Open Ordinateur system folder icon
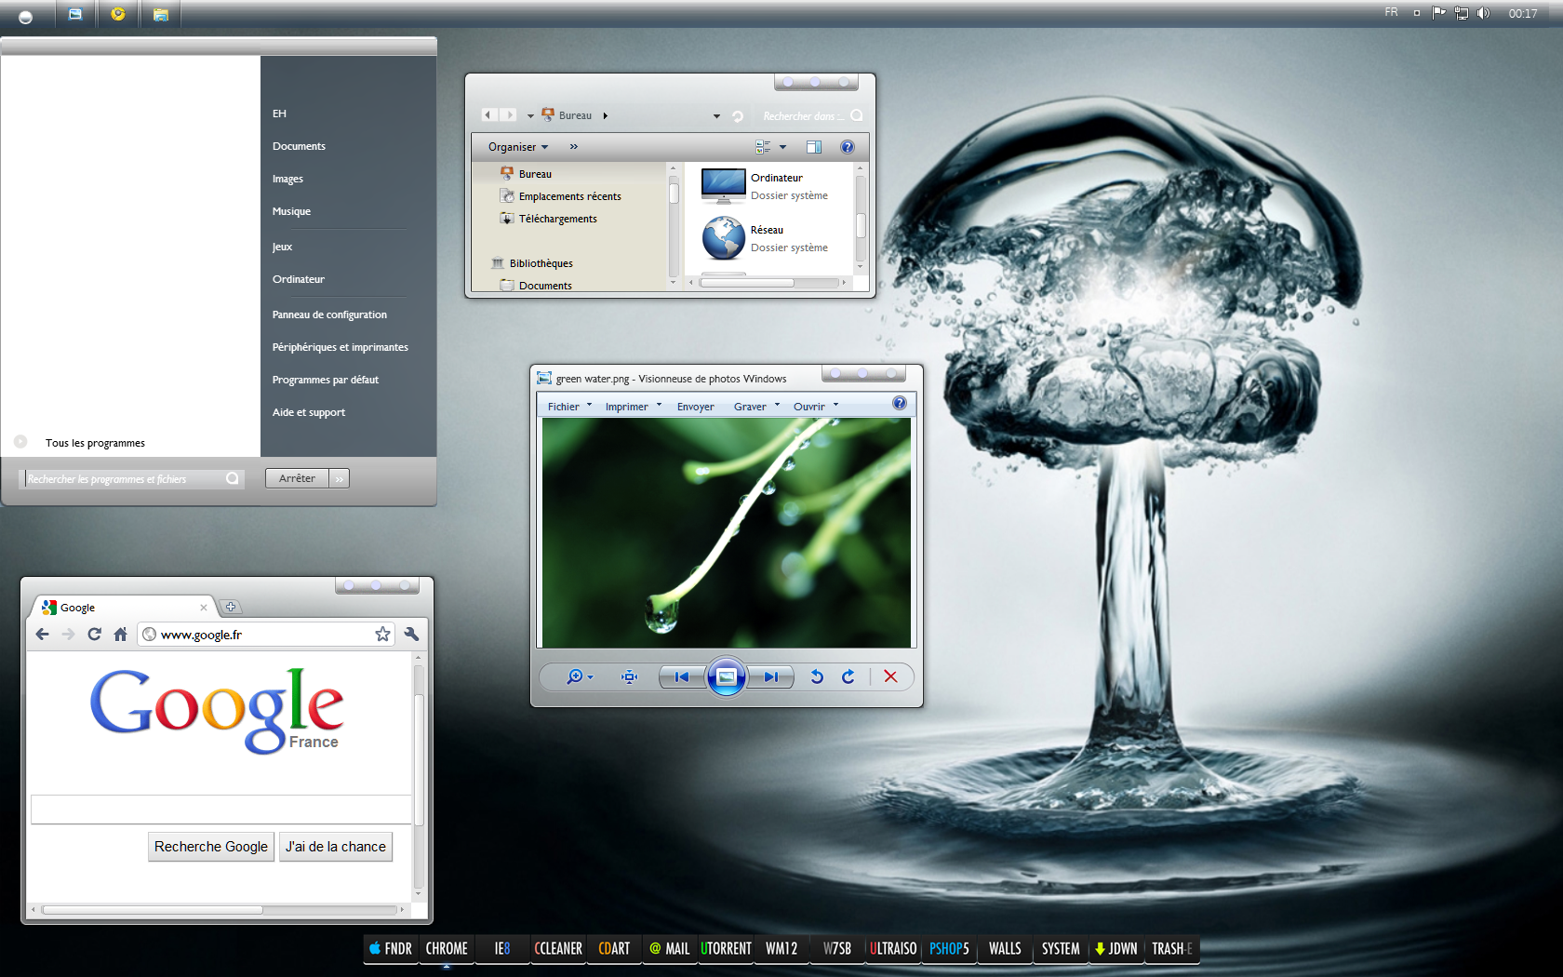This screenshot has height=977, width=1563. [724, 186]
